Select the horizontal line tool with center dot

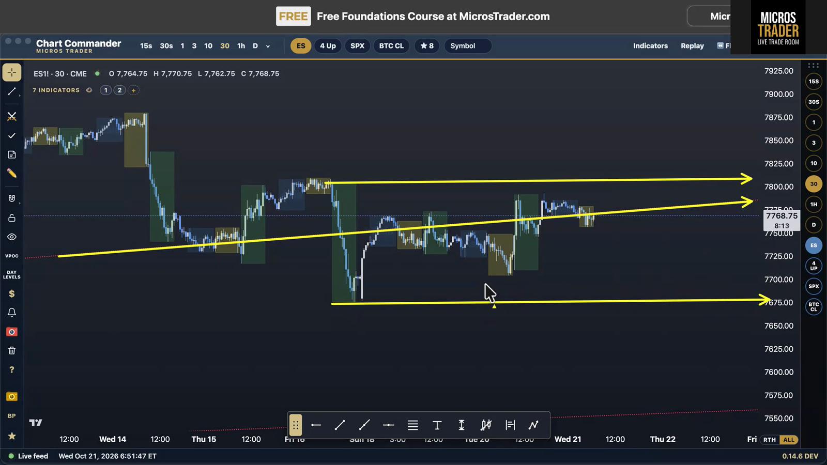pos(389,425)
